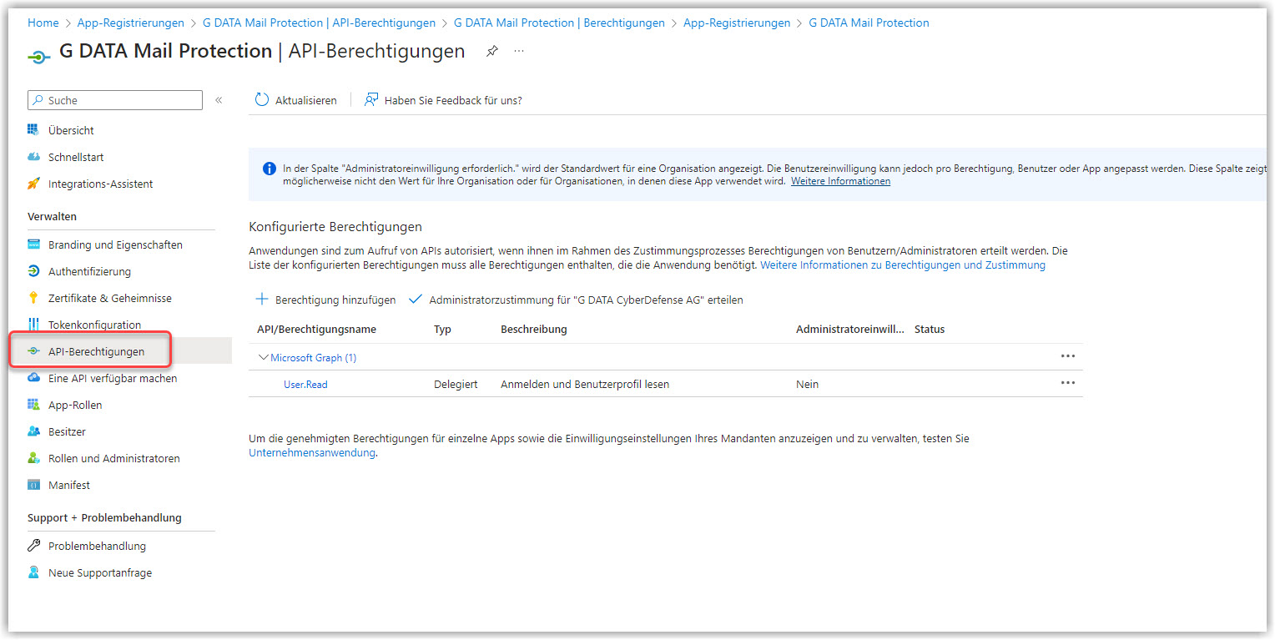Click the G DATA Mail Protection app icon
This screenshot has width=1275, height=640.
[x=38, y=57]
